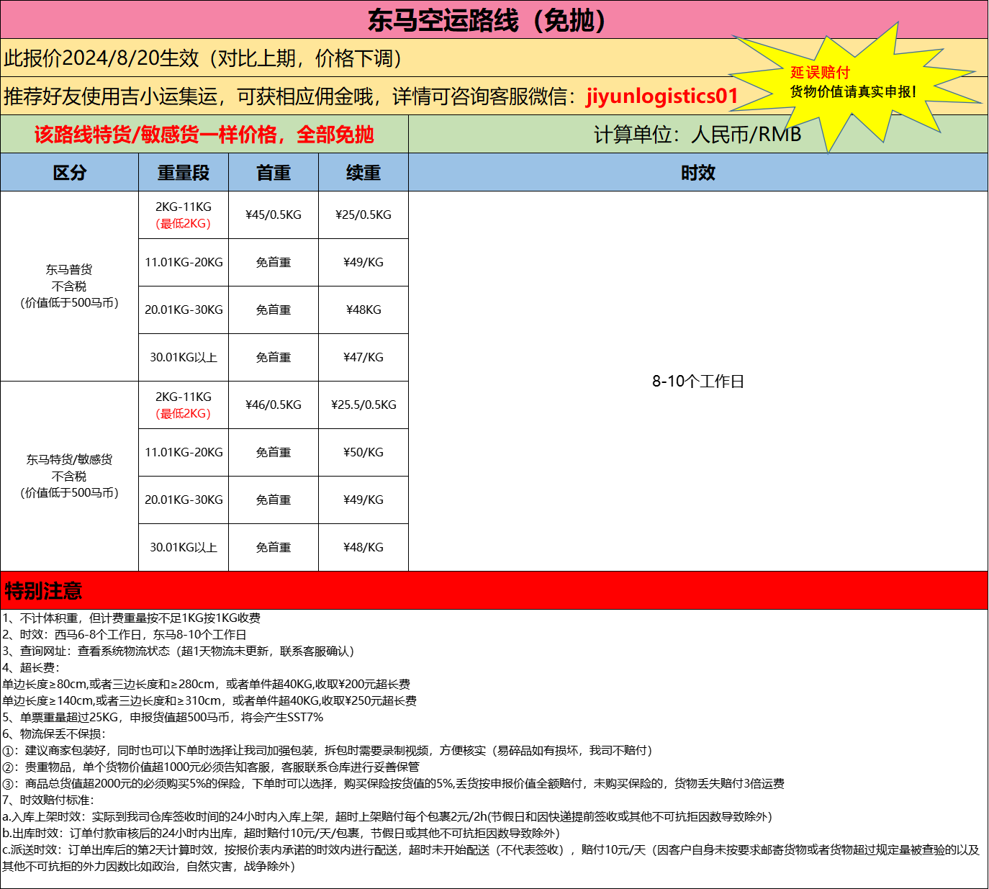This screenshot has width=989, height=889.
Task: Select the 时效 column header
Action: point(698,173)
